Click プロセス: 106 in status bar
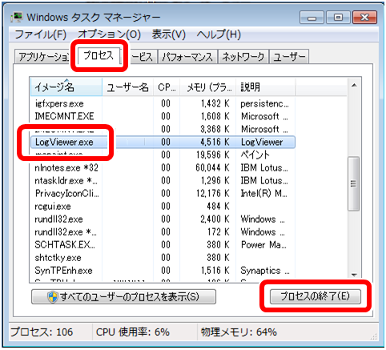The image size is (386, 350). point(42,332)
